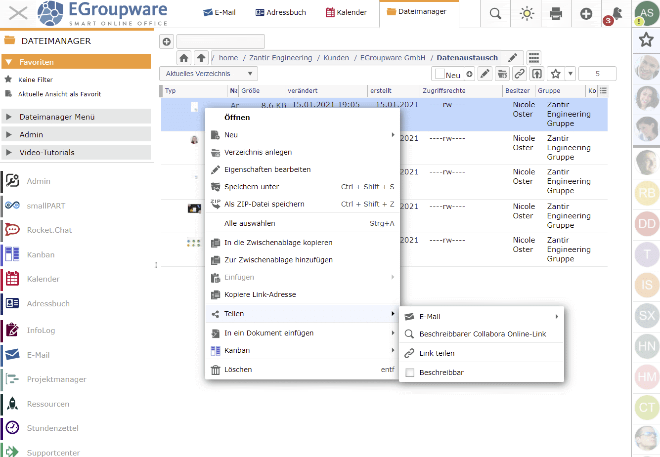
Task: Open Rocket.Chat from the sidebar
Action: [49, 230]
